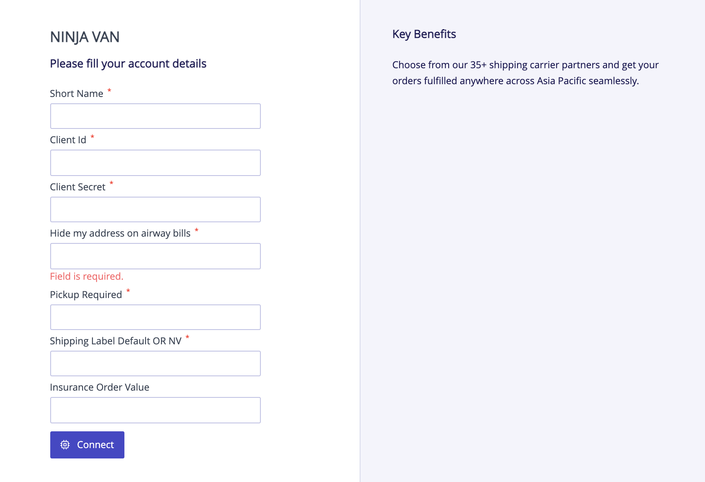Viewport: 705px width, 482px height.
Task: Click the Insurance Order Value label
Action: (x=99, y=387)
